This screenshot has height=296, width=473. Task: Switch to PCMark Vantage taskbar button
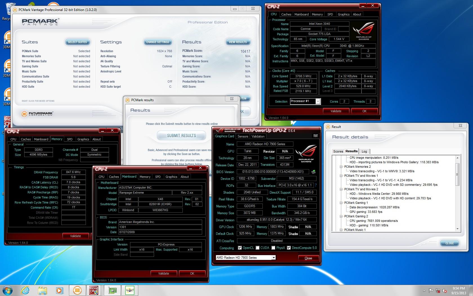tap(77, 290)
